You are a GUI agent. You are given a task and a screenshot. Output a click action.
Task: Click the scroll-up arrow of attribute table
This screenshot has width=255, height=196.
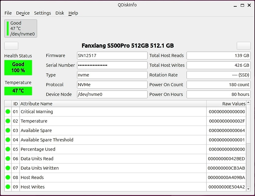(x=248, y=103)
